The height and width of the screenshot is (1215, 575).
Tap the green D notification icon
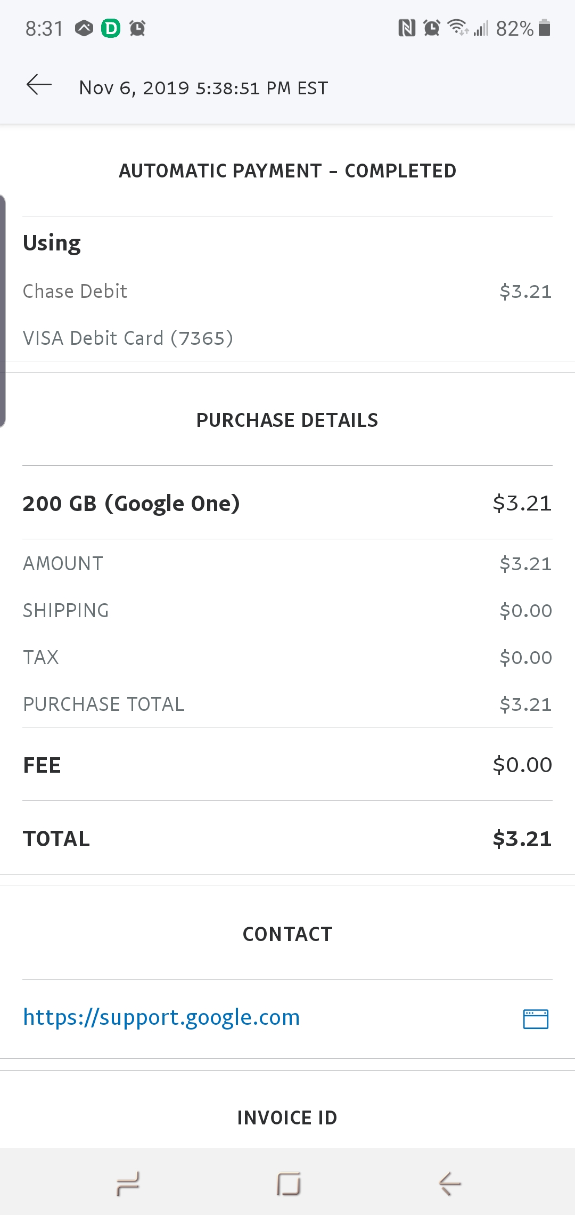click(111, 28)
